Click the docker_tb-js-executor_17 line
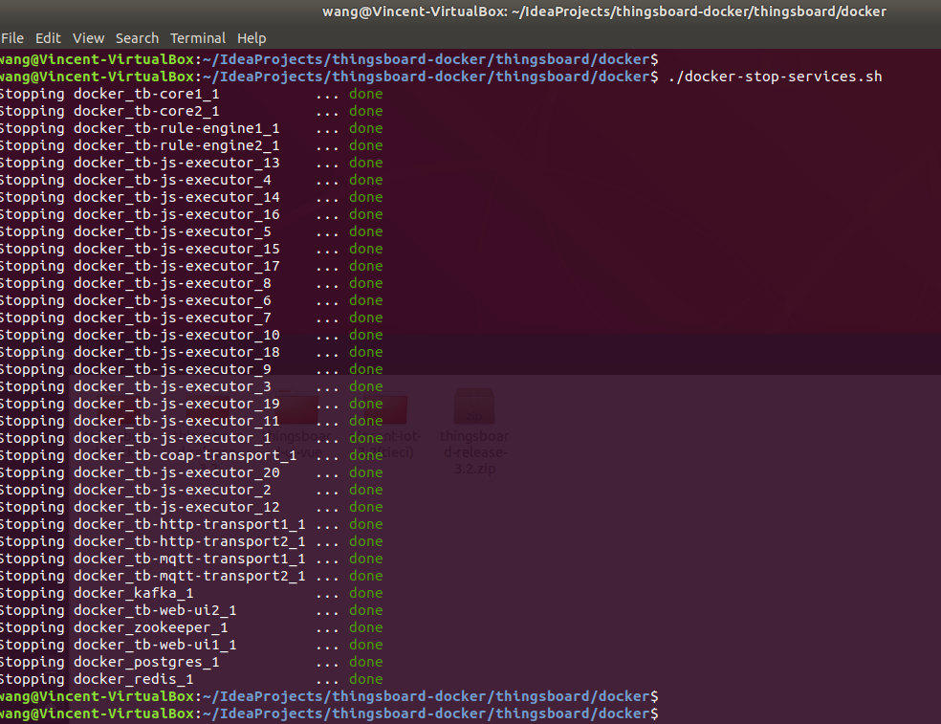The width and height of the screenshot is (941, 724). [x=191, y=266]
